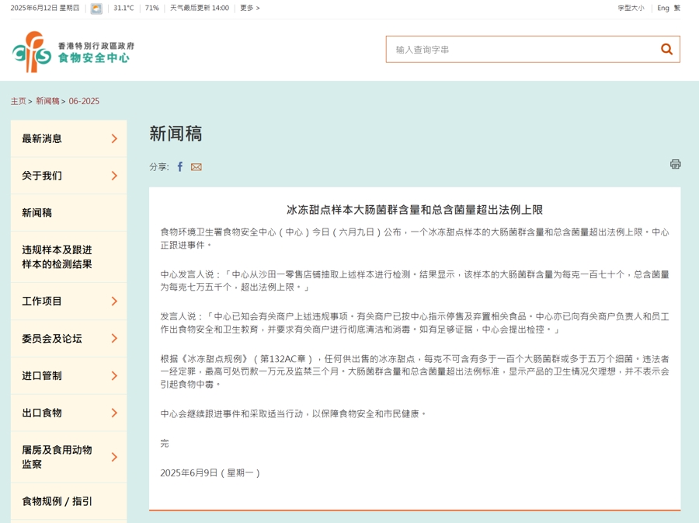
Task: Click the search magnifier icon
Action: [666, 49]
